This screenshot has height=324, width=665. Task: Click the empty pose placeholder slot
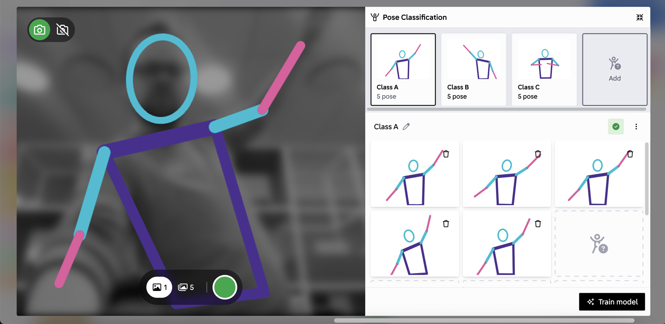[598, 244]
